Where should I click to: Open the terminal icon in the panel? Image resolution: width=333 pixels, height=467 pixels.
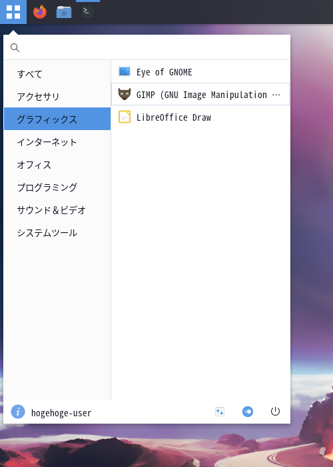coord(88,12)
